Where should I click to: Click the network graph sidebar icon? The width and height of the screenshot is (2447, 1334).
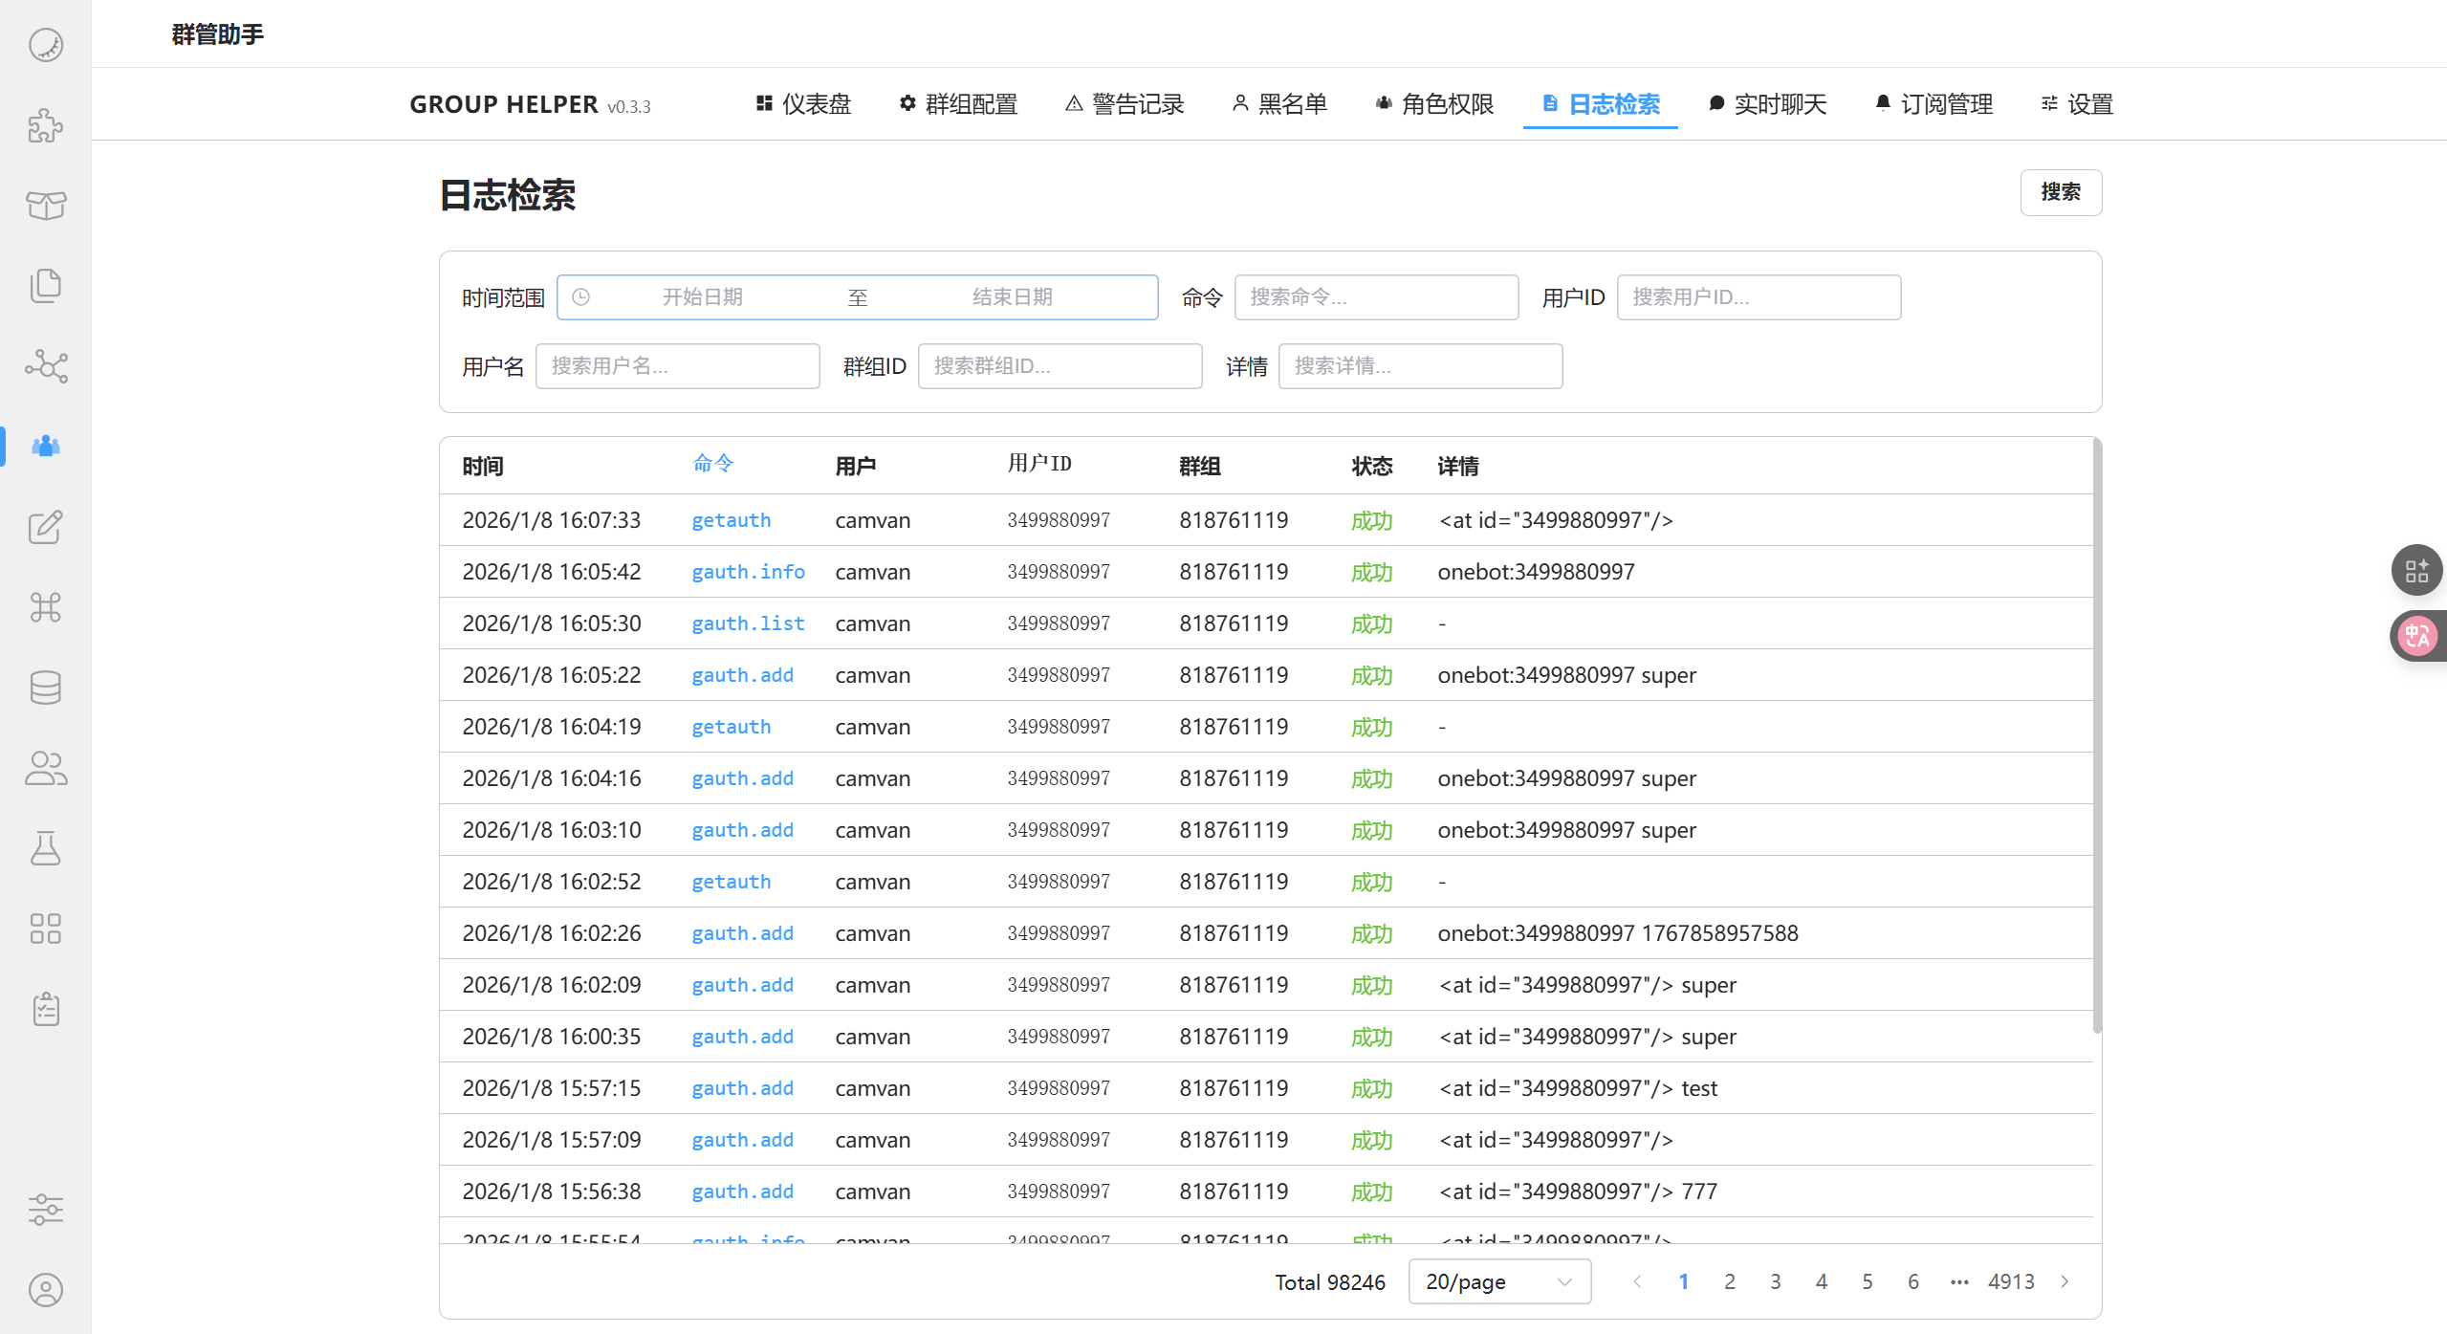pos(45,366)
